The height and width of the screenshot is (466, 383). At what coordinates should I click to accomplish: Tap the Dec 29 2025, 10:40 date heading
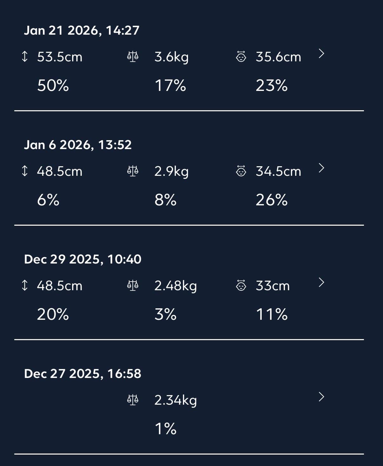83,259
